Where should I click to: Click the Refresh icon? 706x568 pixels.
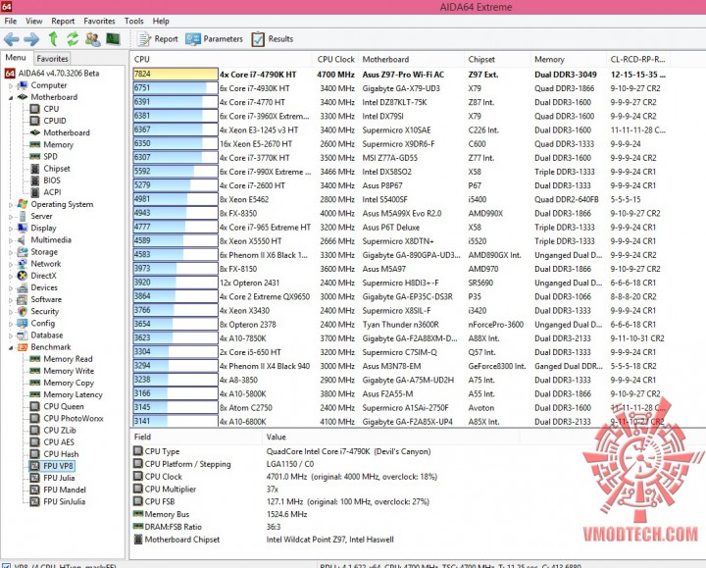(73, 39)
